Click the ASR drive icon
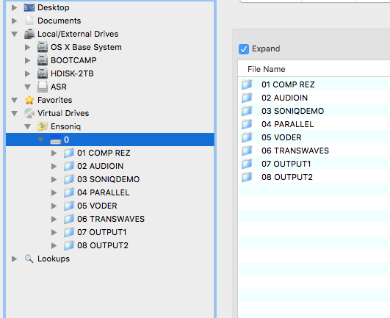 coord(43,87)
